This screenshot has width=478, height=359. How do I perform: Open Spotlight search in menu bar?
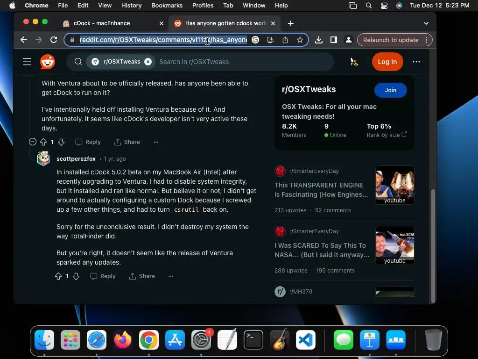click(x=369, y=5)
